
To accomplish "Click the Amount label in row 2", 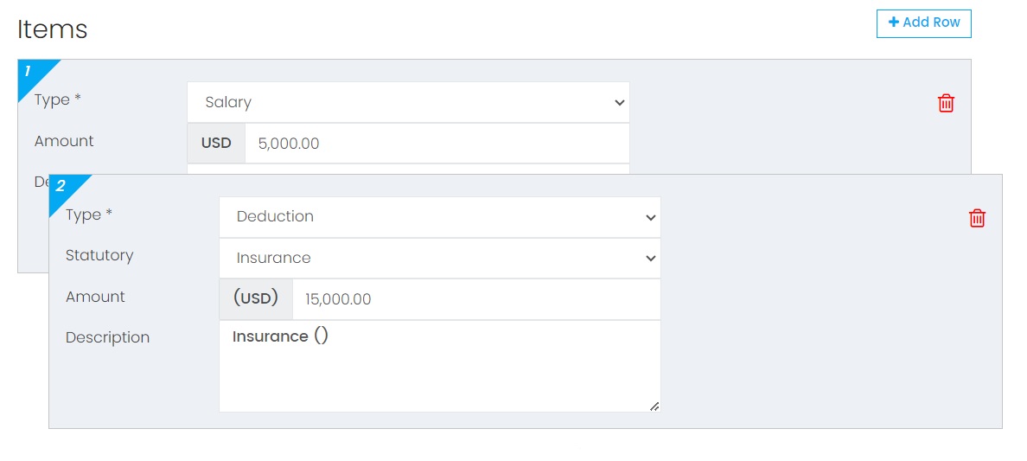I will click(x=95, y=297).
